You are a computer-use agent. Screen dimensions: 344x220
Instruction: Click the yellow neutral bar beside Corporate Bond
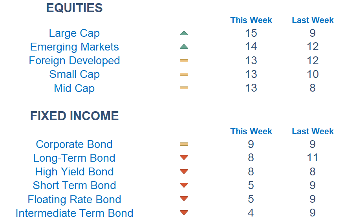pos(184,144)
